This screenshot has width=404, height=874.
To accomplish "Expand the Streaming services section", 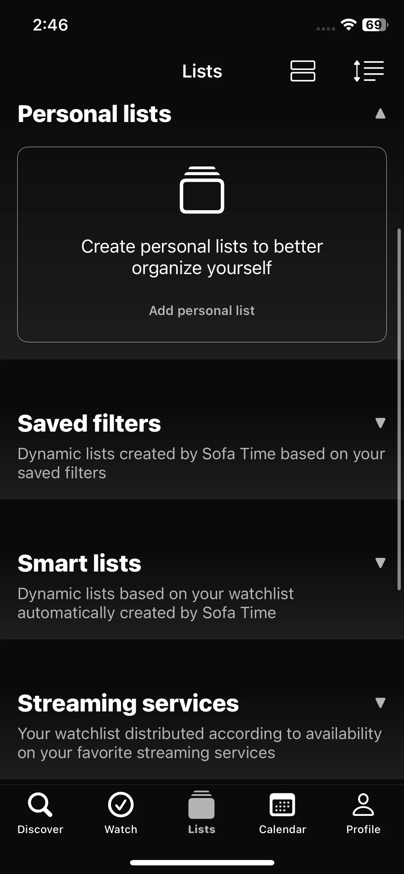I will [x=380, y=703].
